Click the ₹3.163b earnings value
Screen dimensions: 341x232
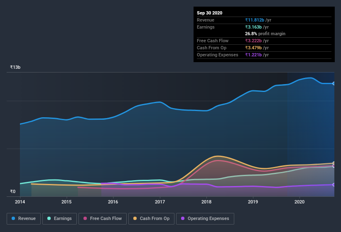[x=253, y=27]
